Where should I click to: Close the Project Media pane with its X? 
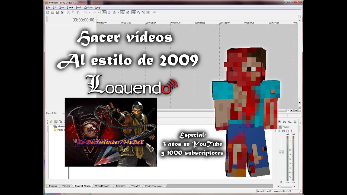(x=47, y=121)
